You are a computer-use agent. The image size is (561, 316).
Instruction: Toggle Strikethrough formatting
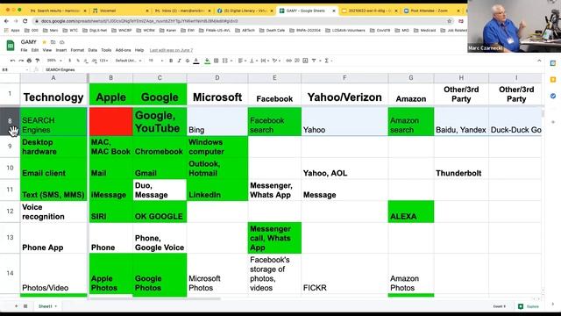pyautogui.click(x=188, y=61)
